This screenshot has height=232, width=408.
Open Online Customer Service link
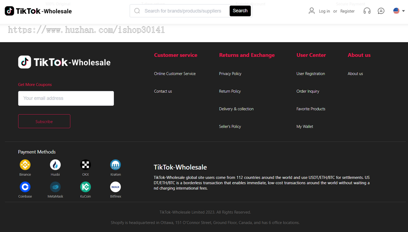[x=175, y=74]
